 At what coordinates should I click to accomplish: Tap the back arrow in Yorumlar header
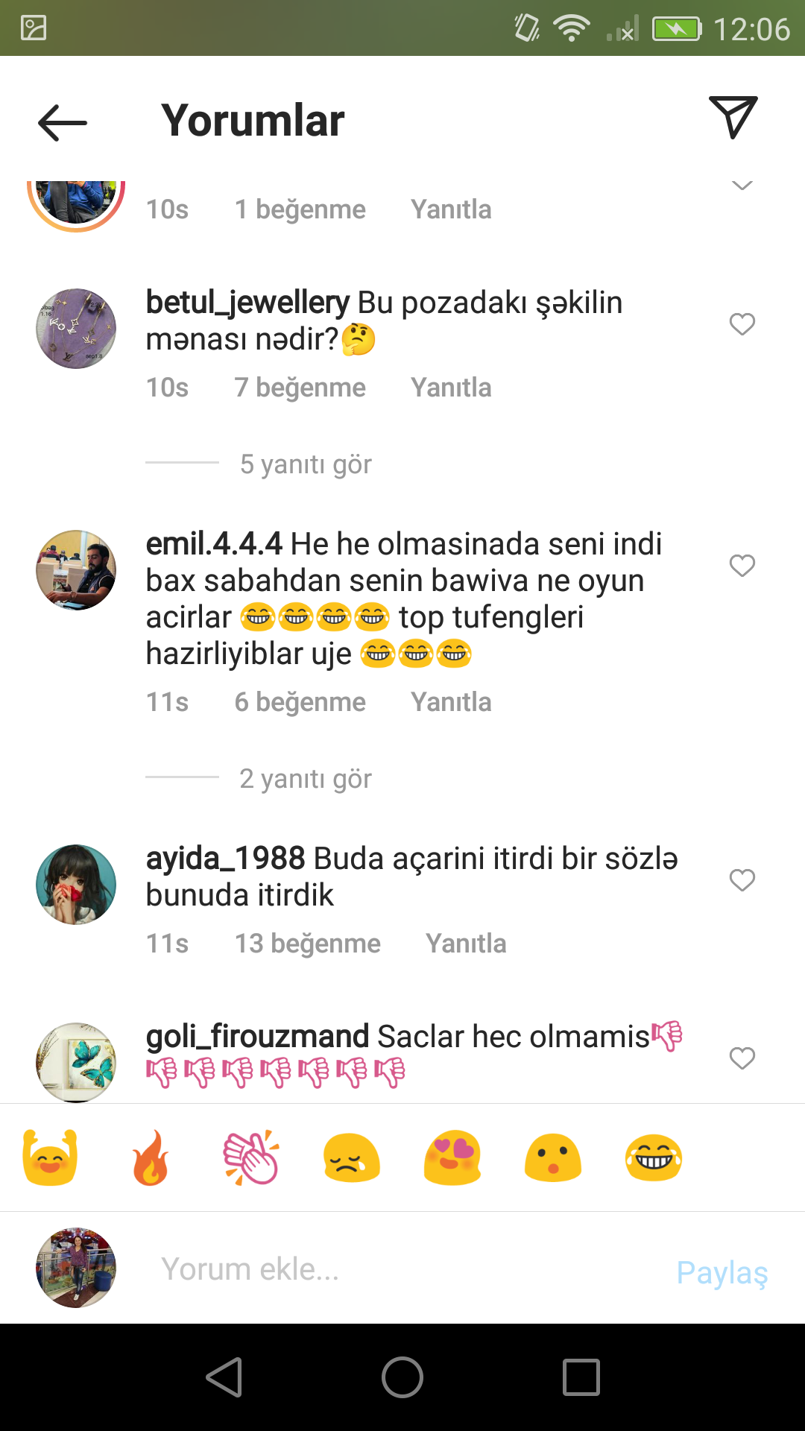[63, 122]
